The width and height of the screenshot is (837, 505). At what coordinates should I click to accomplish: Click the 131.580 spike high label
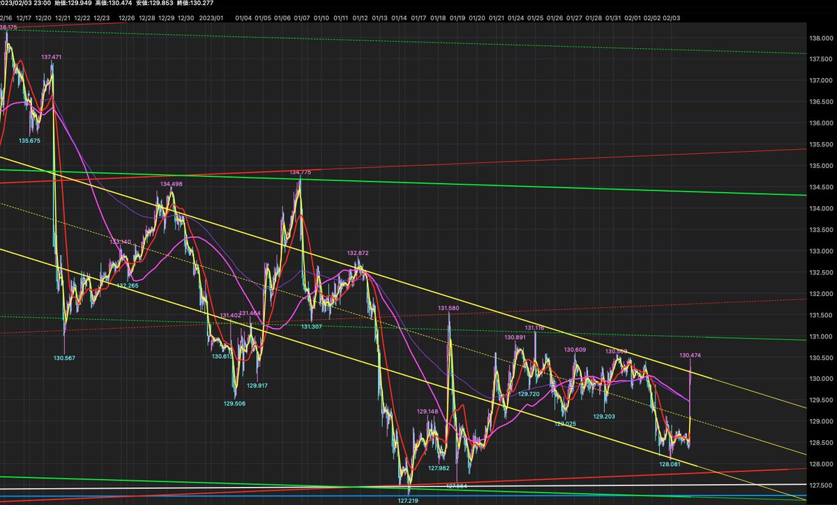(448, 308)
